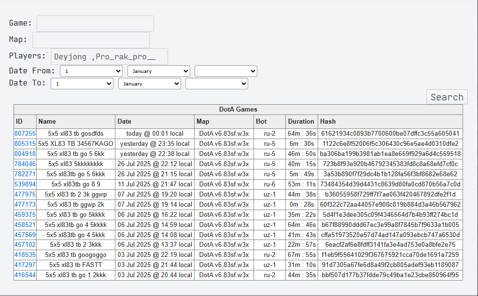Open game ID 805315 link
This screenshot has height=296, width=478.
coord(25,143)
